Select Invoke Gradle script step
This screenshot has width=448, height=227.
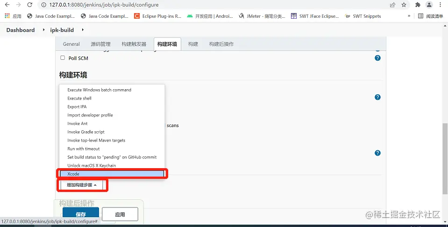(112, 132)
